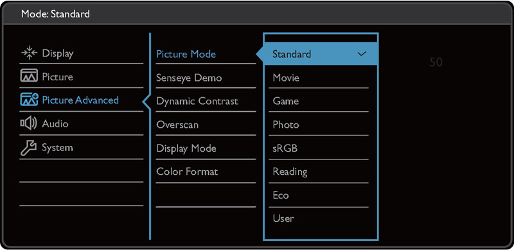The height and width of the screenshot is (250, 514).
Task: Click the Audio speaker icon
Action: [28, 123]
